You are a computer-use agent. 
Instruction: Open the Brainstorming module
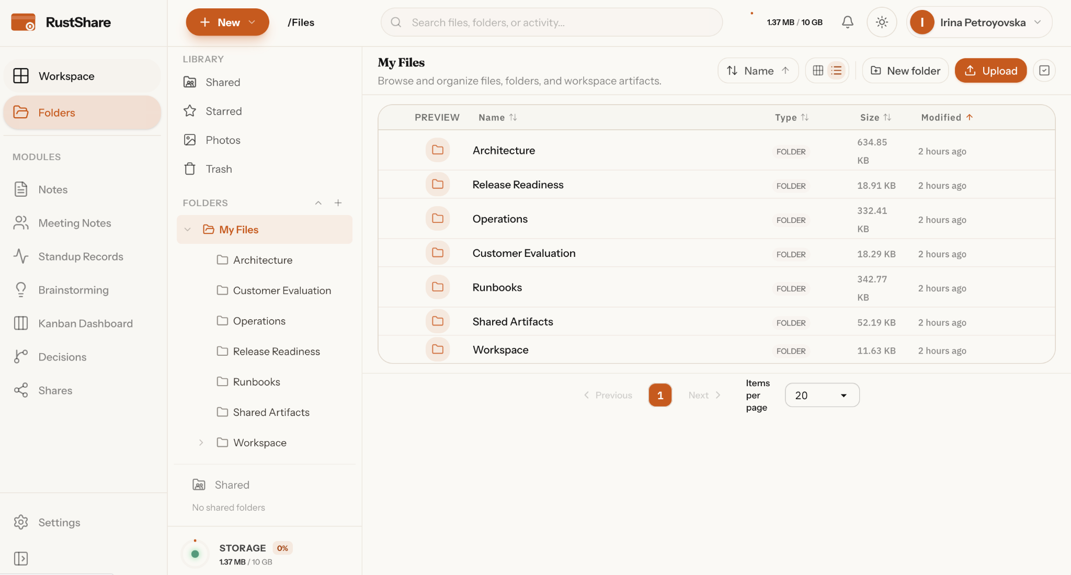[x=82, y=290]
